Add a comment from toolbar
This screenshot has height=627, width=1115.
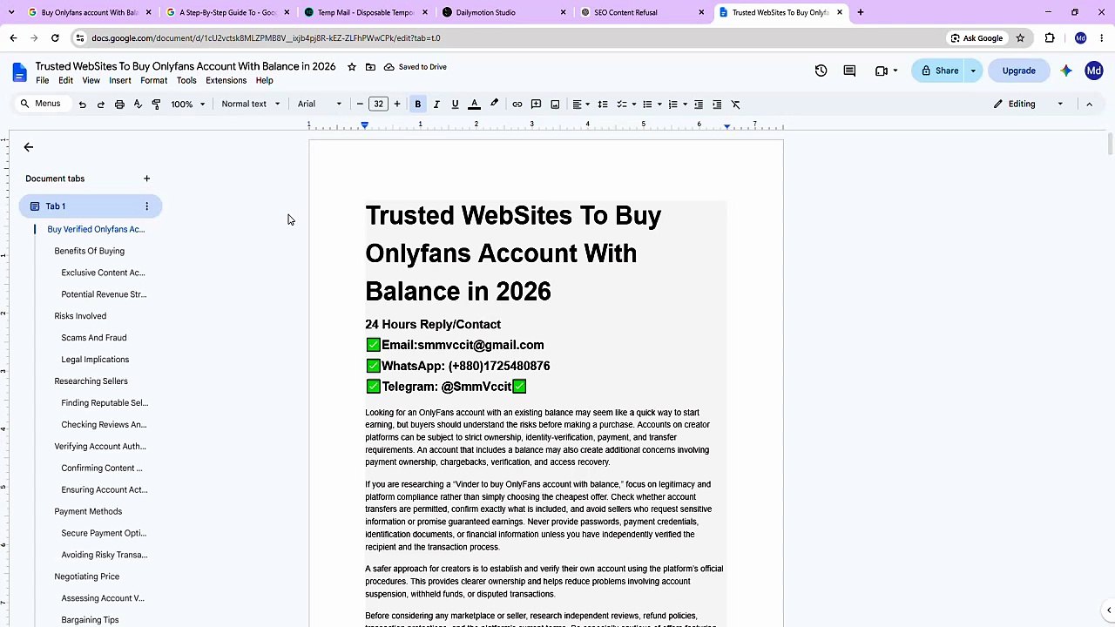536,104
